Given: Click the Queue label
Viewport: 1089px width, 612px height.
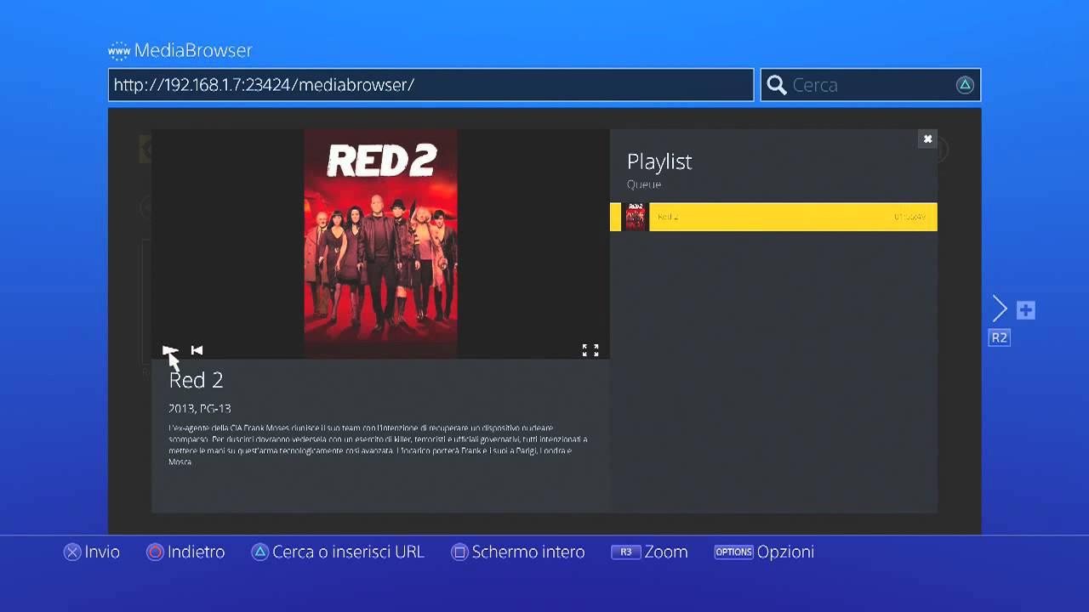Looking at the screenshot, I should point(644,184).
